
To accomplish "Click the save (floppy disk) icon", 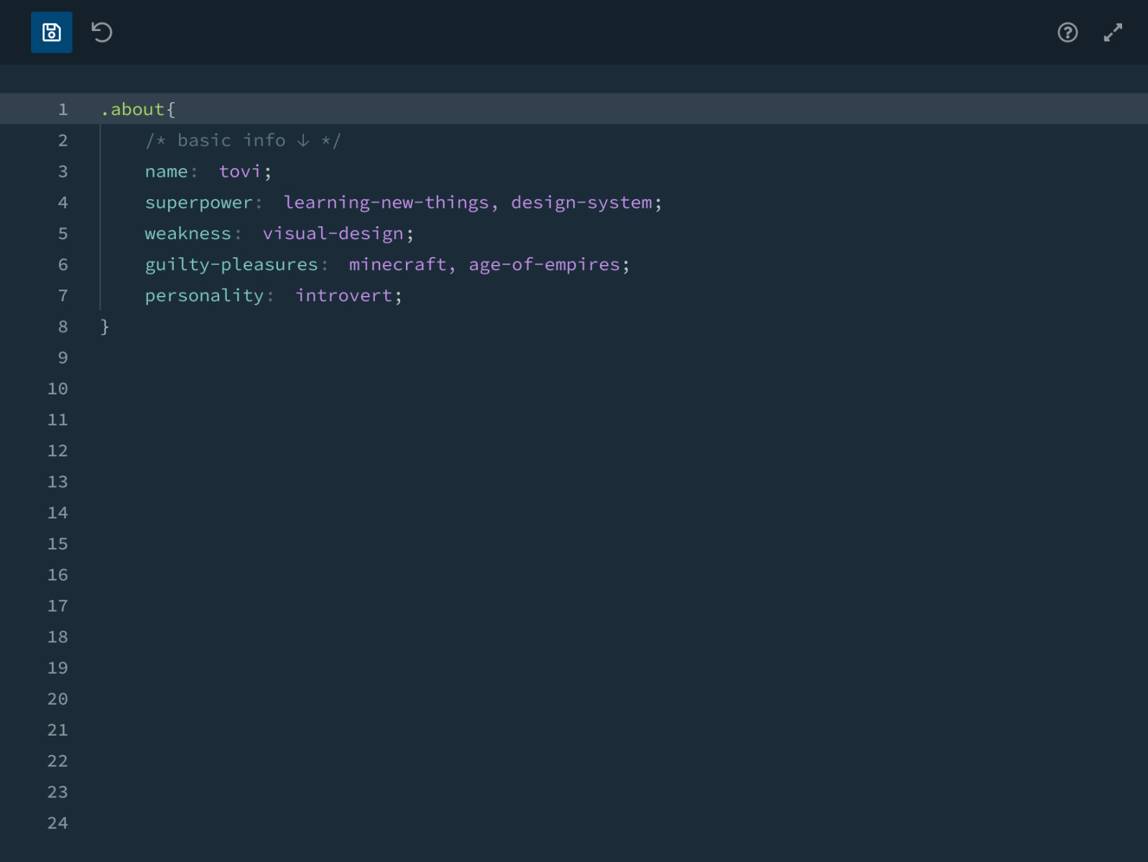I will click(52, 32).
